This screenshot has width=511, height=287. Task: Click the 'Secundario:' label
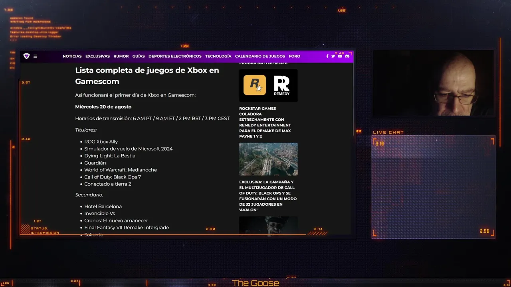tap(89, 195)
